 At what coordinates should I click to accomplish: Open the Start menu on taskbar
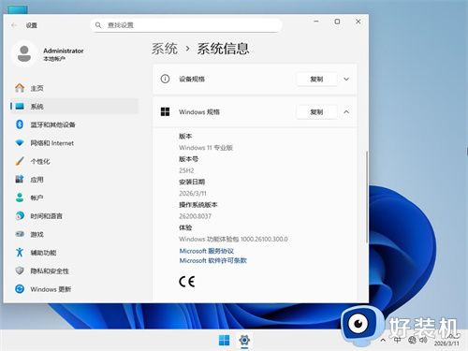[x=224, y=340]
